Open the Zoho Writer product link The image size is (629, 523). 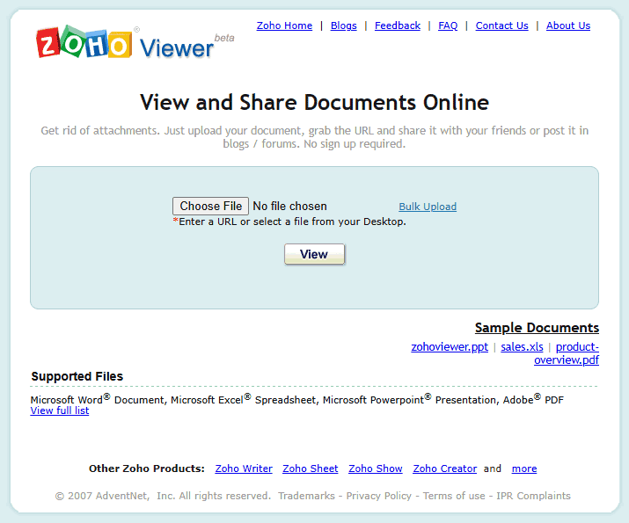[x=244, y=469]
